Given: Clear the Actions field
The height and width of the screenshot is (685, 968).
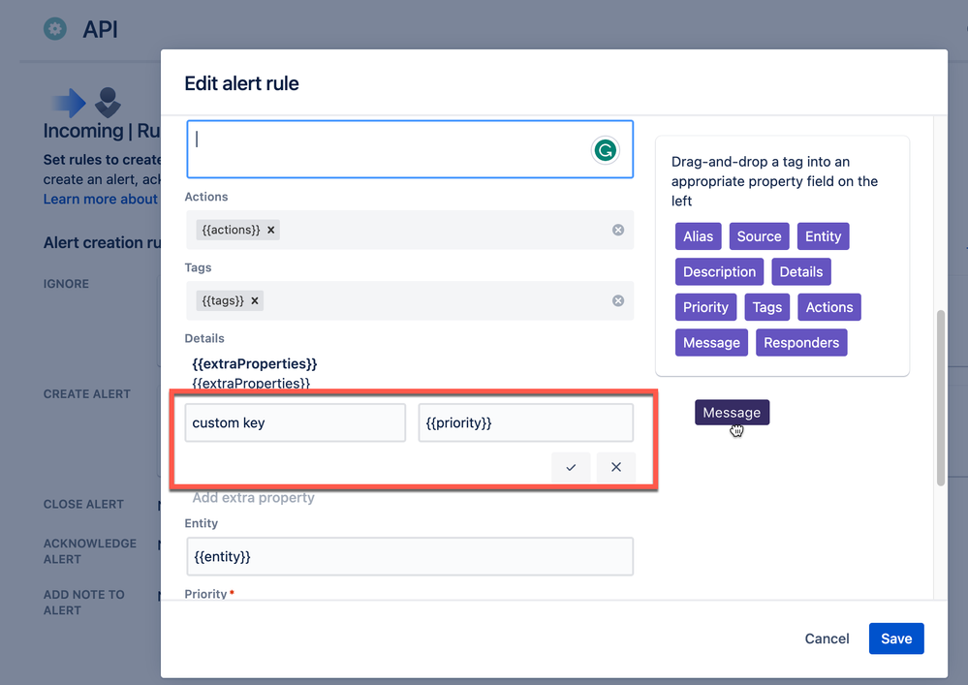Looking at the screenshot, I should (618, 231).
